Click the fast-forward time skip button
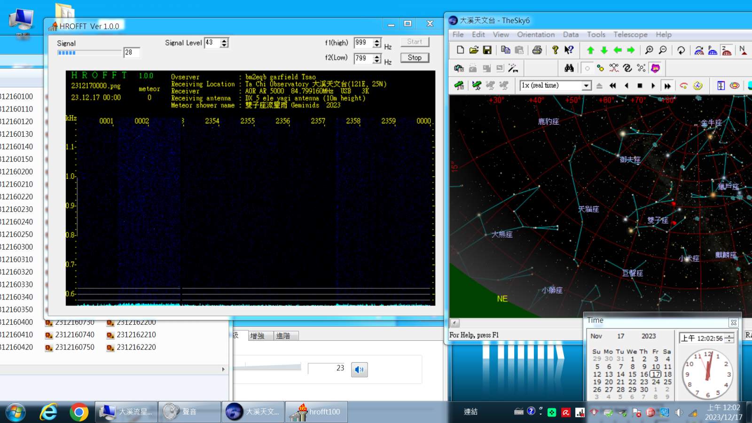Image resolution: width=752 pixels, height=423 pixels. coord(667,86)
